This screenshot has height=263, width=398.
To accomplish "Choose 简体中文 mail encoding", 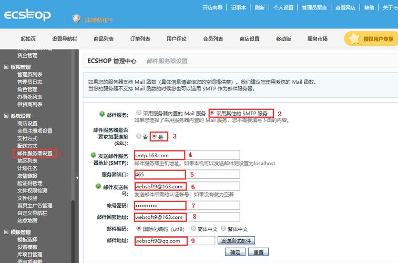I will pos(193,228).
